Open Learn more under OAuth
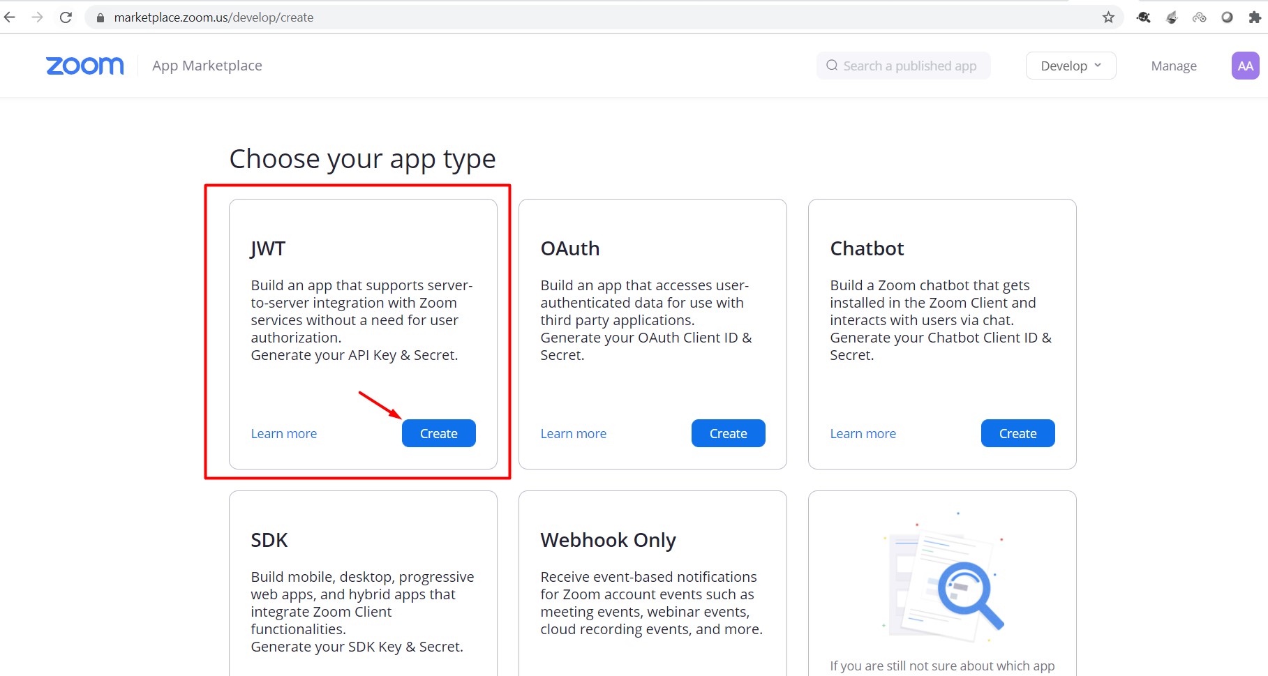Image resolution: width=1268 pixels, height=676 pixels. click(574, 433)
